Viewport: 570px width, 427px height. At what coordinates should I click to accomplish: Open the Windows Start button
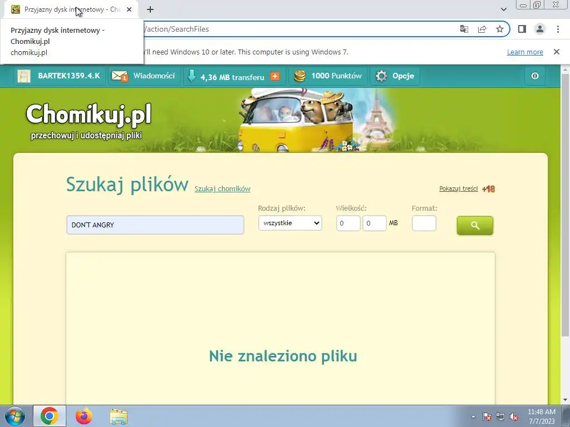click(15, 416)
